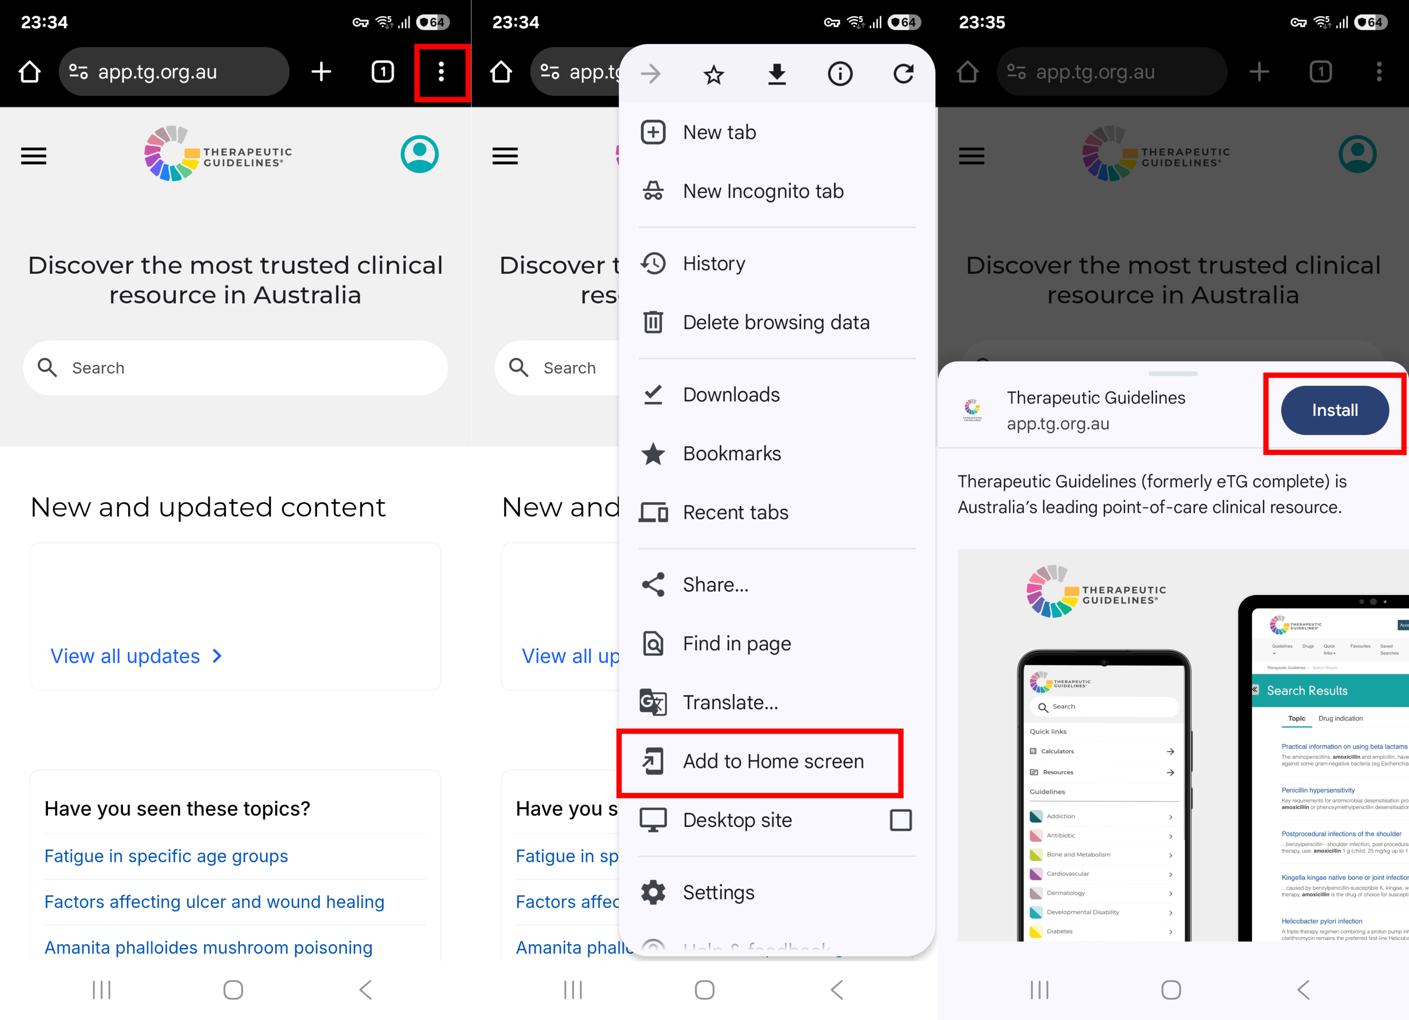The image size is (1409, 1020).
Task: Open View all updates link in first screen
Action: [125, 656]
